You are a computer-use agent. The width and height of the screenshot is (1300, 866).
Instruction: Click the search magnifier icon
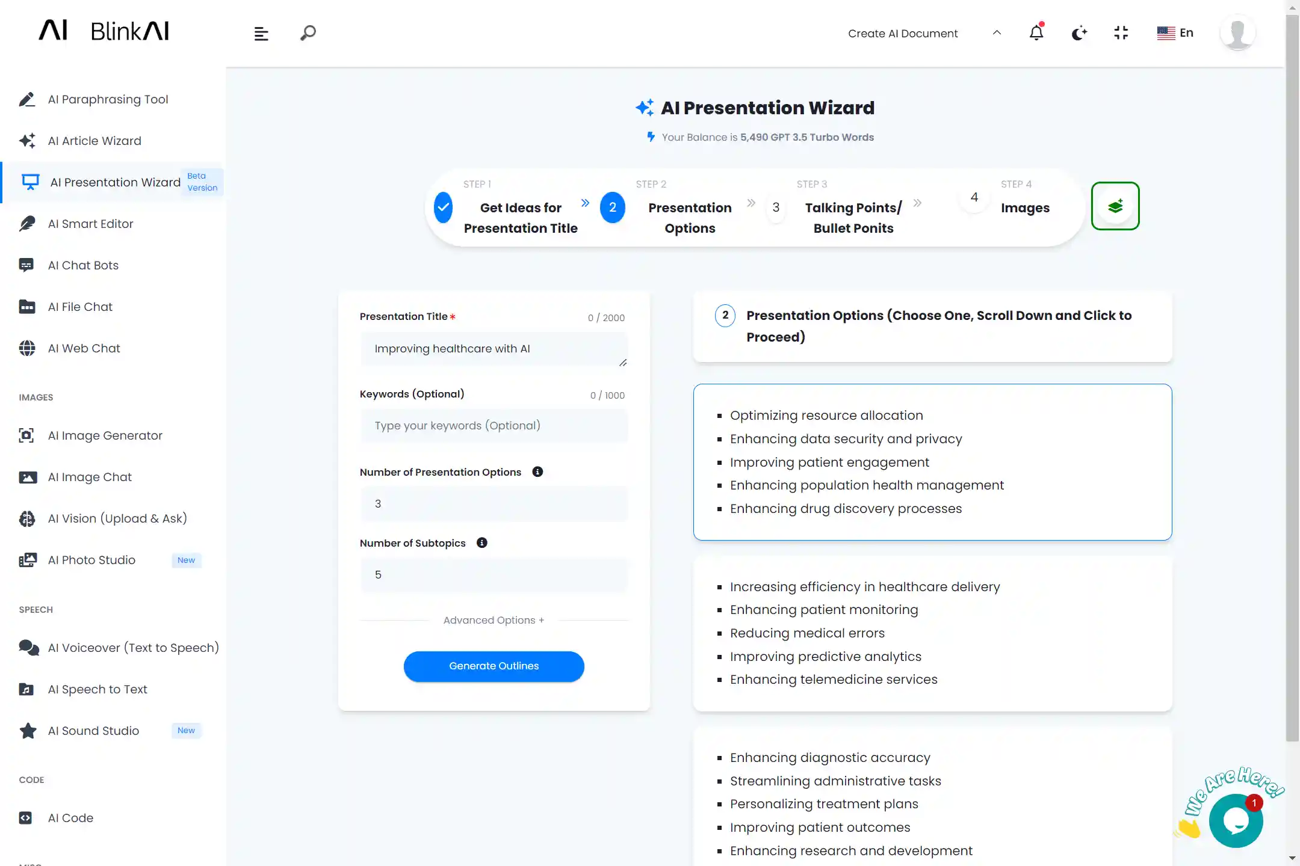point(308,33)
